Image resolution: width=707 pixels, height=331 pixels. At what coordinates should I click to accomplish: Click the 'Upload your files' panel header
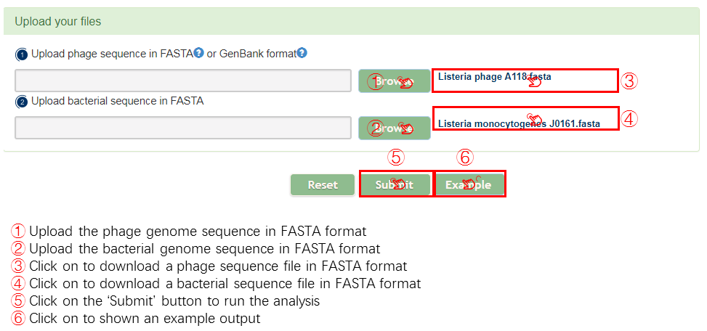[58, 22]
